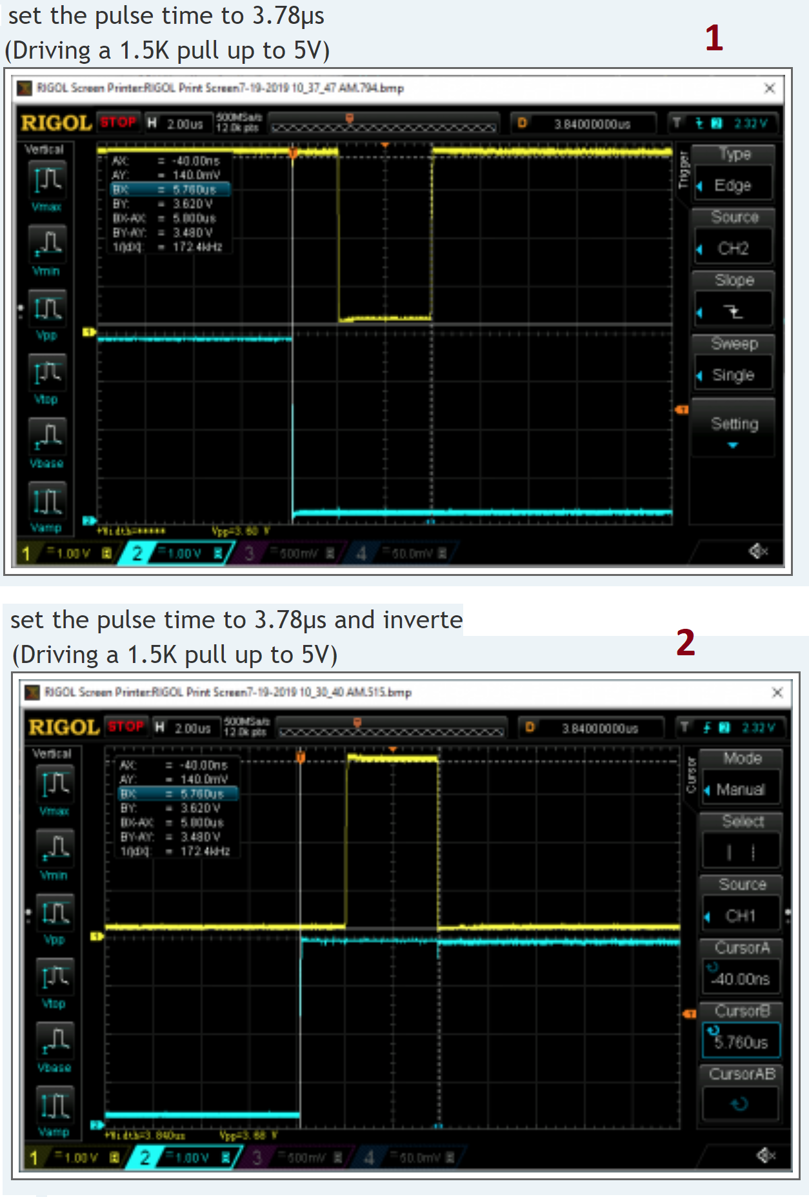Open the trigger Source CH2 selector
This screenshot has width=809, height=1197.
pos(733,249)
